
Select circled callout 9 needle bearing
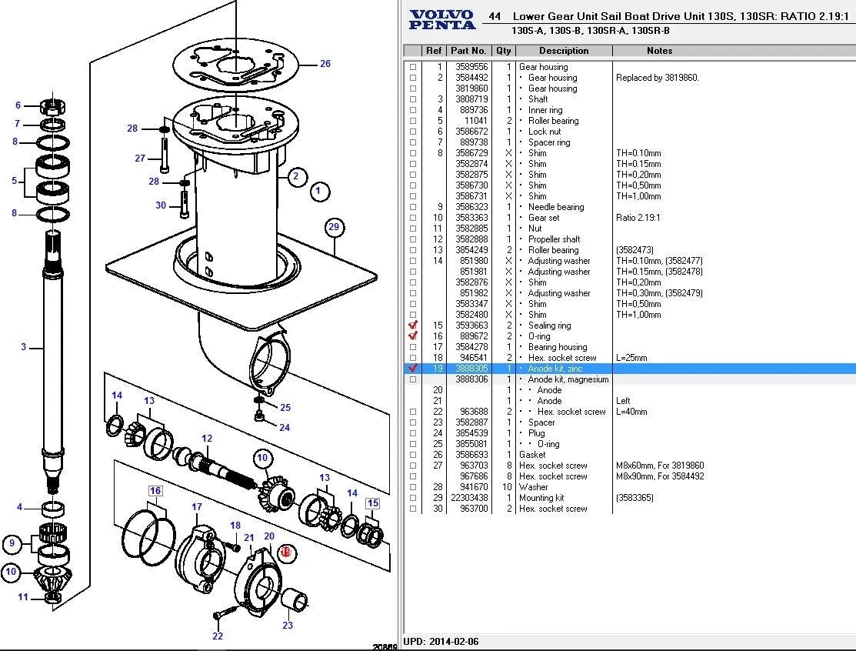tap(12, 543)
